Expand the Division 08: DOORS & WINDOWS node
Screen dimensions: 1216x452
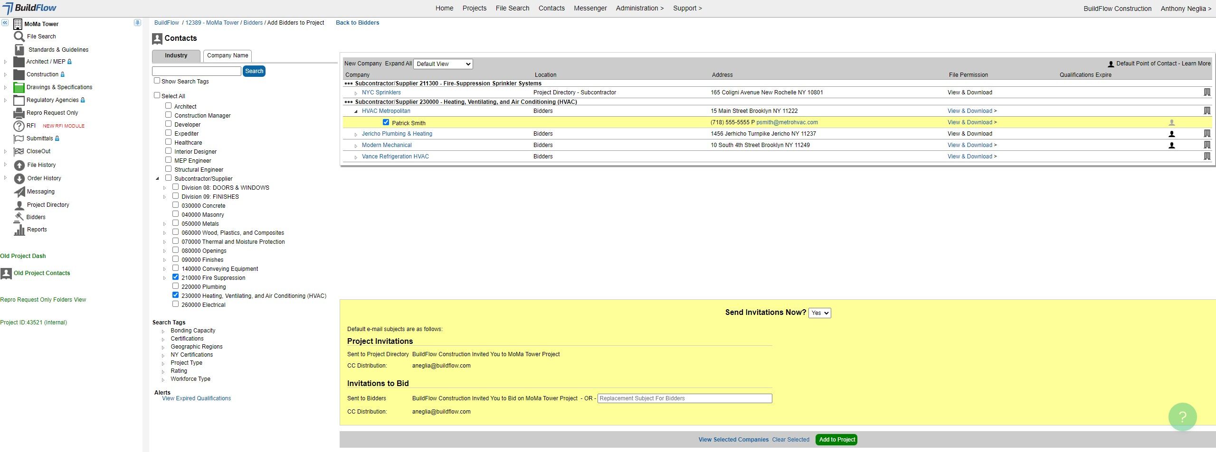(x=165, y=188)
